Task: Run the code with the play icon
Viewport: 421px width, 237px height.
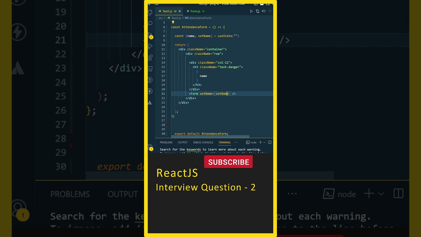Action: click(251, 11)
